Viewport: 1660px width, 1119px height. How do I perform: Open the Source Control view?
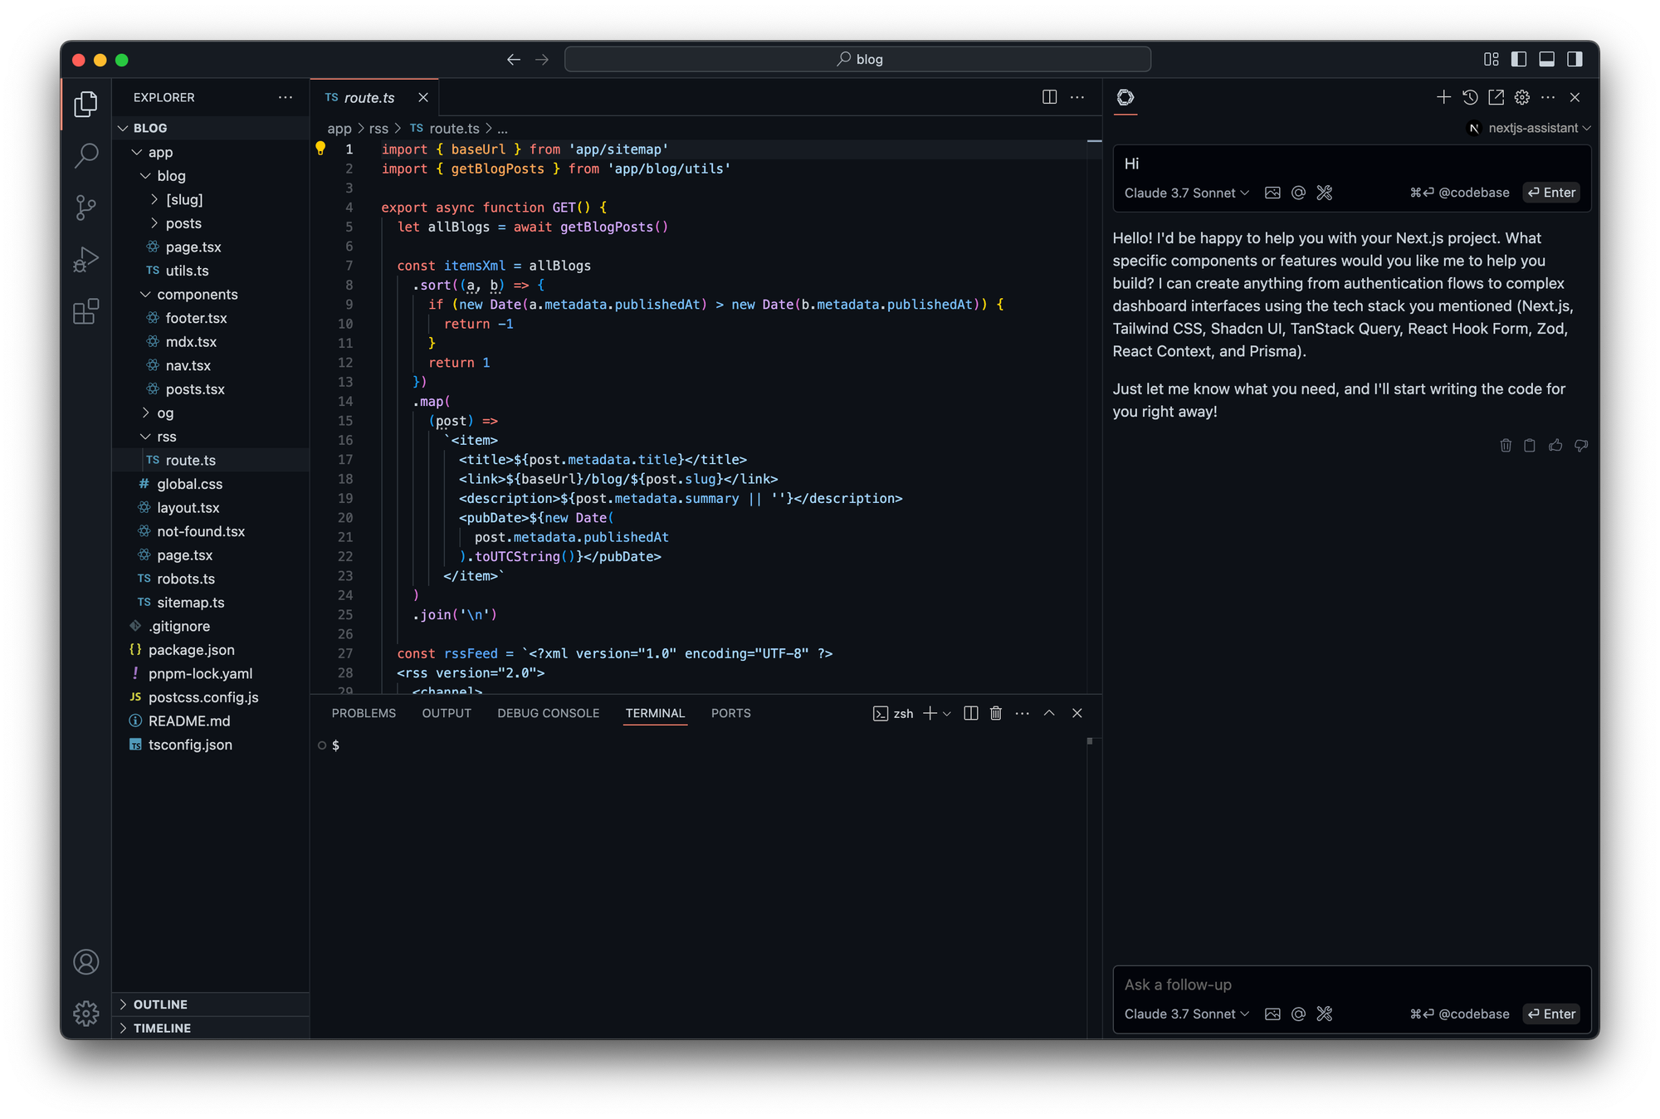(x=85, y=207)
